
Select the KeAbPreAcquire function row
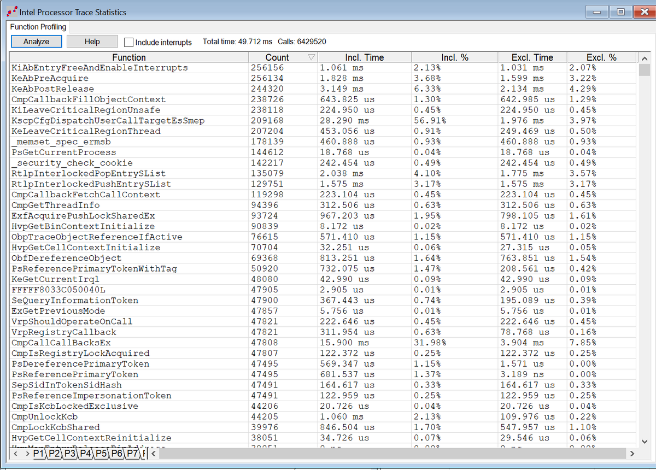324,78
